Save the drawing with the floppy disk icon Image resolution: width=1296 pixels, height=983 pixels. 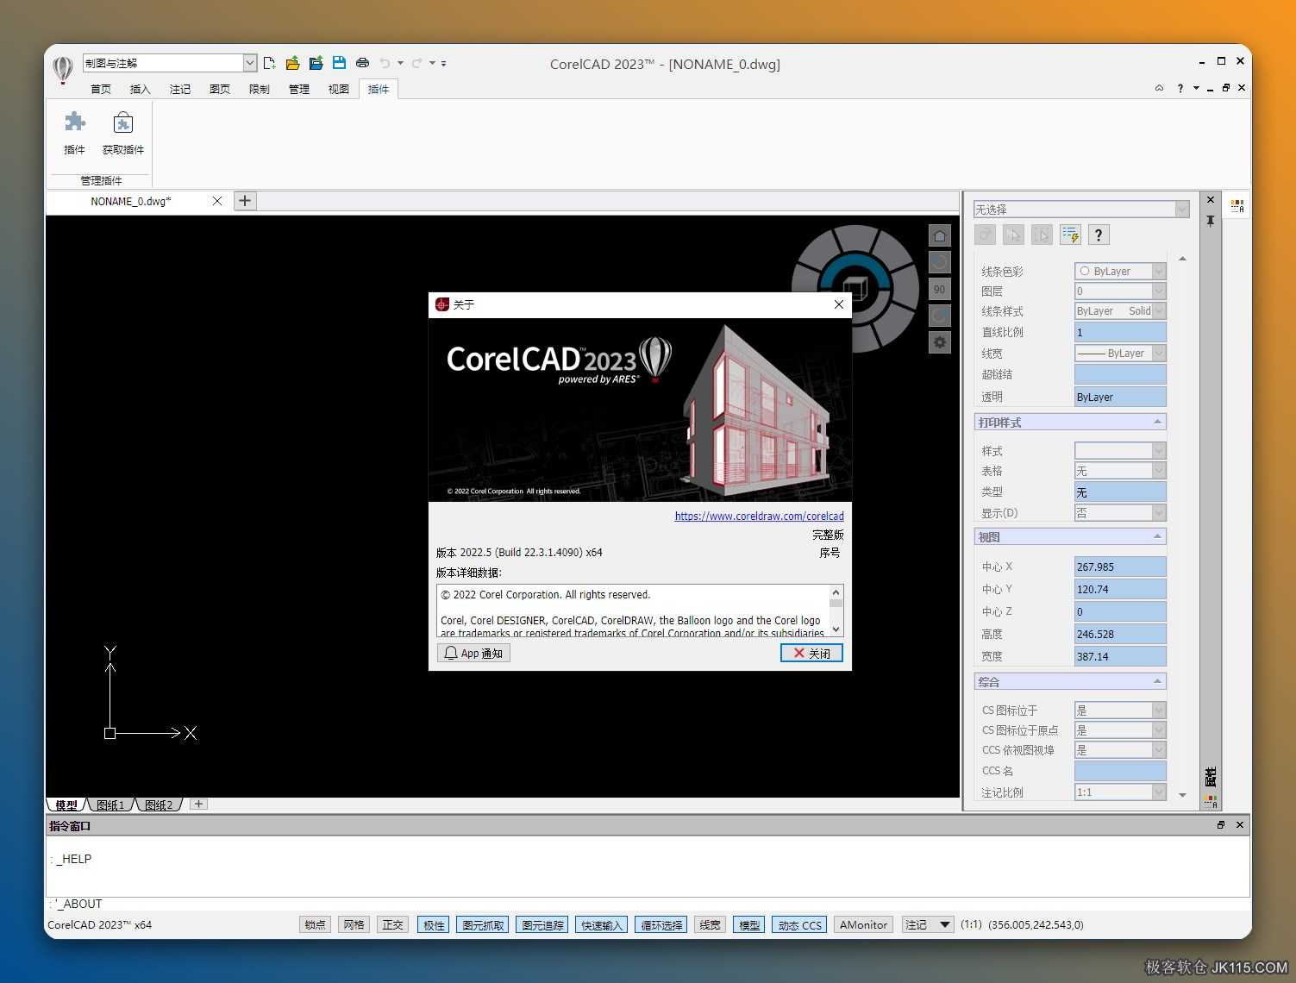tap(339, 63)
